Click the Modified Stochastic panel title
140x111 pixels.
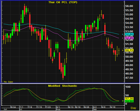62,86
